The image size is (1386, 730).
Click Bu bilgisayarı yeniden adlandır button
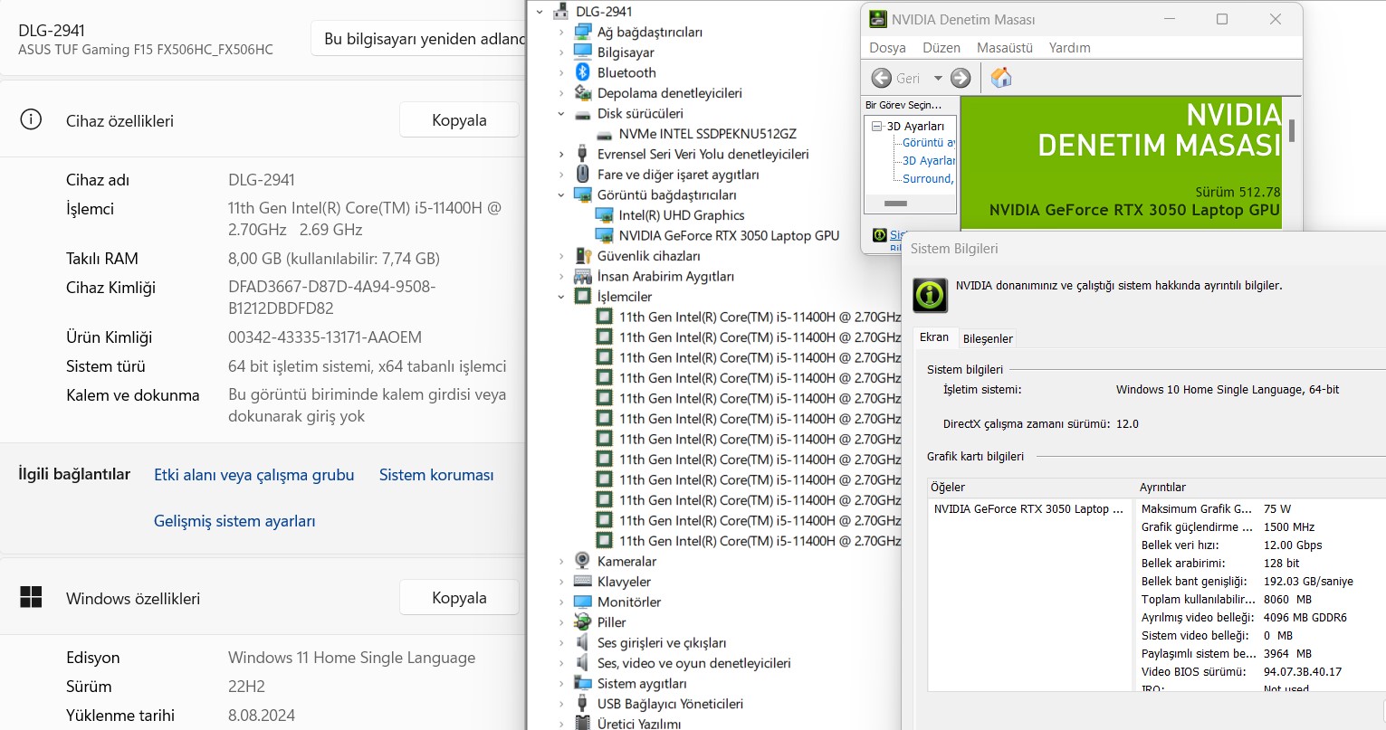419,39
